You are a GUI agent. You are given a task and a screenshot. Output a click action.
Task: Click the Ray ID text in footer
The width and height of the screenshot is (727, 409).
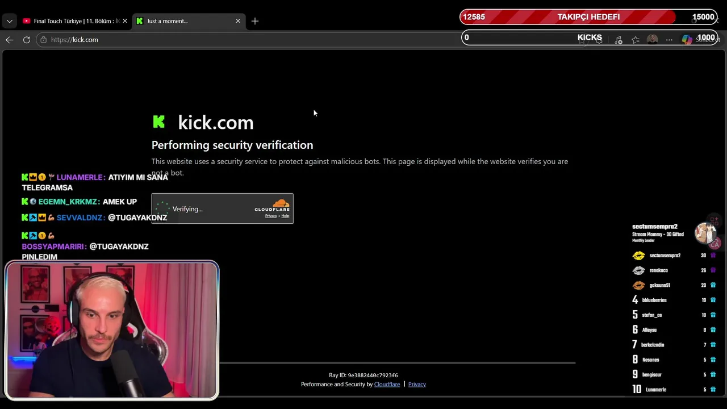tap(363, 375)
